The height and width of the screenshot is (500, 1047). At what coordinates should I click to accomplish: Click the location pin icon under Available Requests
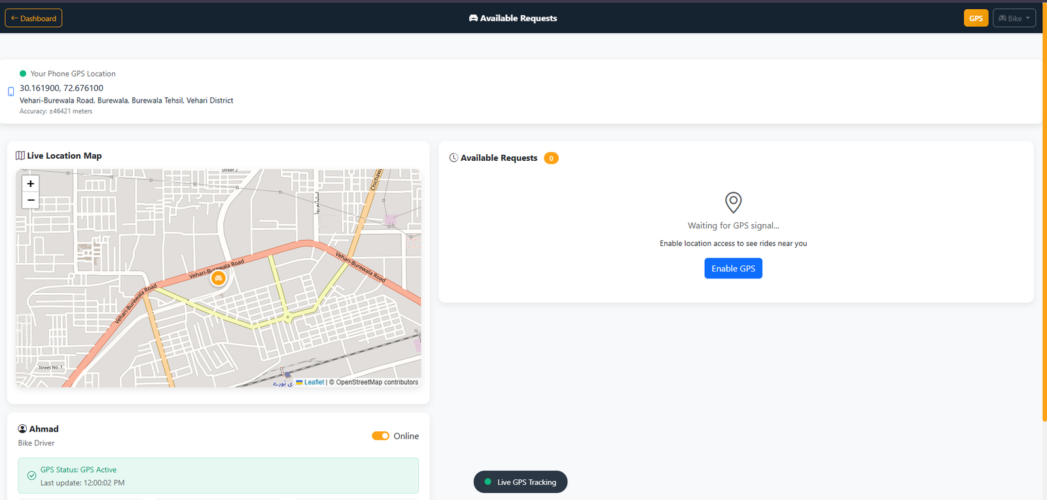point(733,203)
